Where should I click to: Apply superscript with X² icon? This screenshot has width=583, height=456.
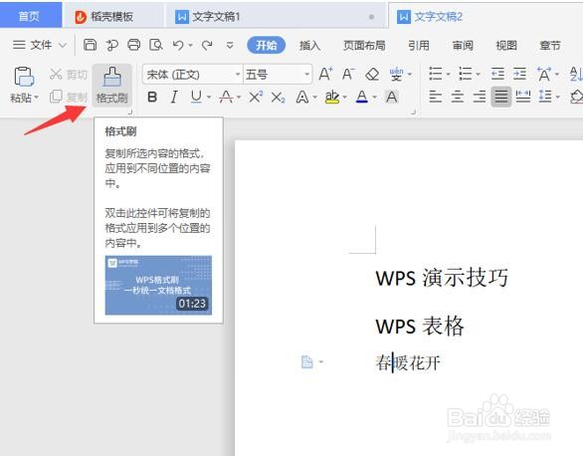point(256,98)
